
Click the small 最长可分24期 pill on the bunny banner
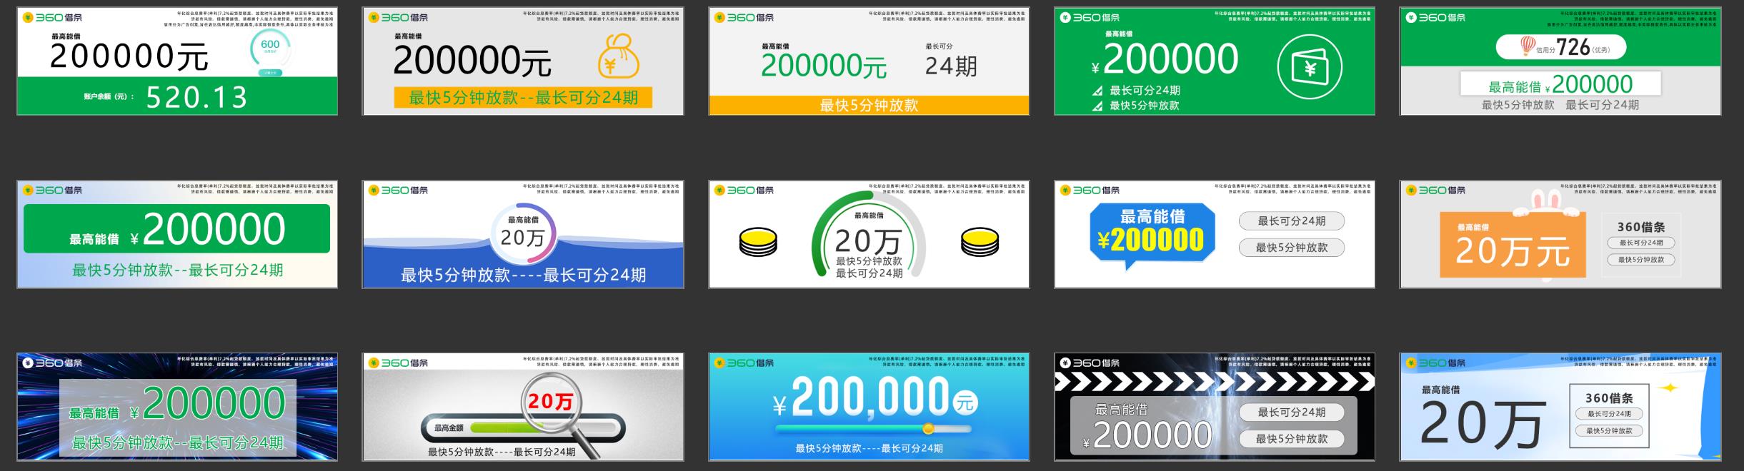pyautogui.click(x=1641, y=243)
